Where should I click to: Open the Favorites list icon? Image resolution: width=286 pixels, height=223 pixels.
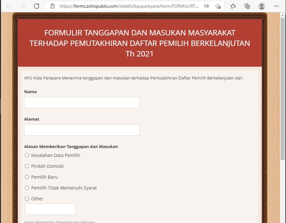(233, 6)
